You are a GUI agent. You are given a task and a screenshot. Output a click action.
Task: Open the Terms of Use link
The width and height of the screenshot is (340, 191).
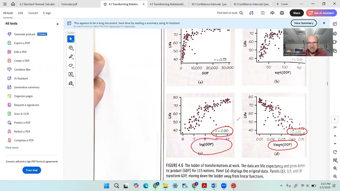[x=114, y=26]
